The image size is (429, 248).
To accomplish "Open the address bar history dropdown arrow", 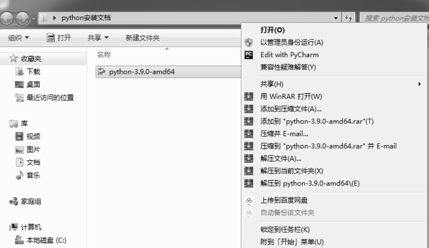I will coord(336,18).
